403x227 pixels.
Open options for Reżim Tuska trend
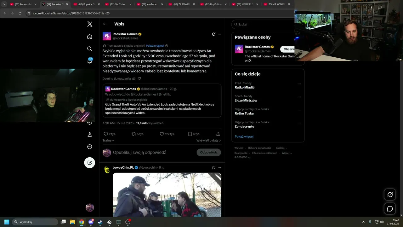pyautogui.click(x=299, y=110)
